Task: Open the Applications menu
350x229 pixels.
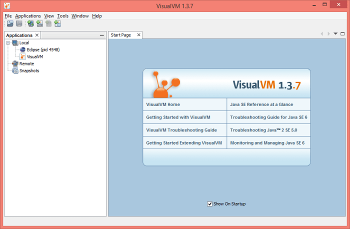Action: pos(28,16)
